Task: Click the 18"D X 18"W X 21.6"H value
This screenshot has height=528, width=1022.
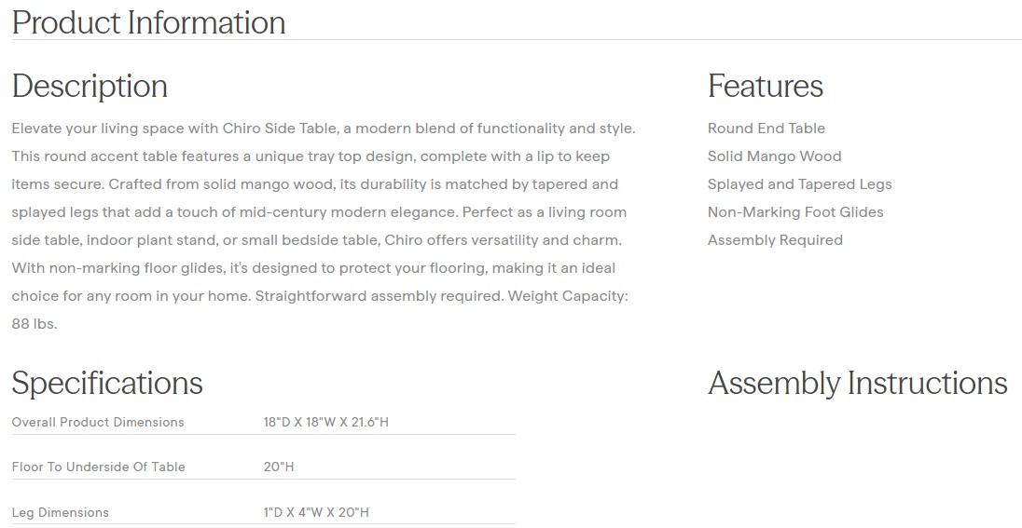Action: (x=325, y=423)
